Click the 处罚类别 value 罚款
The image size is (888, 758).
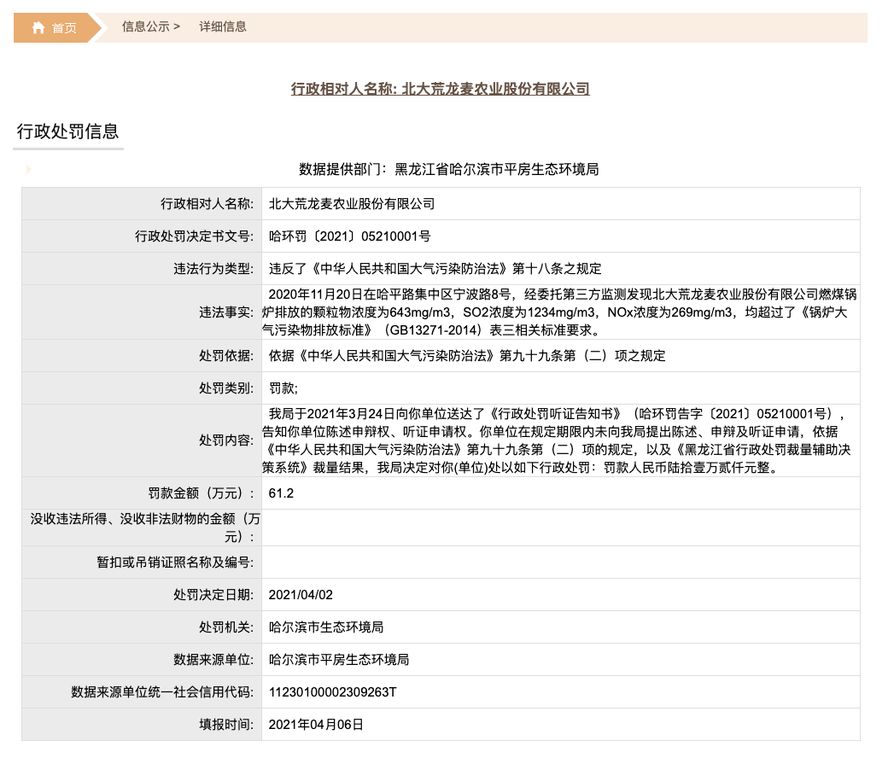pos(283,388)
